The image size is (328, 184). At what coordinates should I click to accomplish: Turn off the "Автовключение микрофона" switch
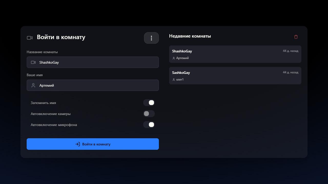149,125
